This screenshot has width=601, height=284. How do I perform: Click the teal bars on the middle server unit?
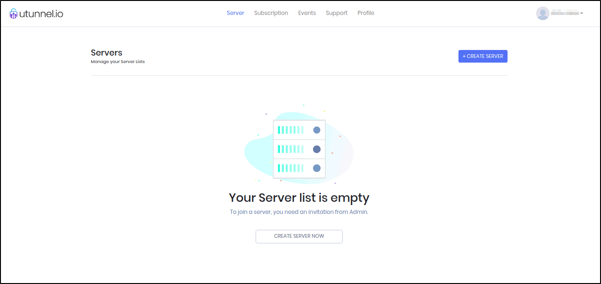pos(290,149)
